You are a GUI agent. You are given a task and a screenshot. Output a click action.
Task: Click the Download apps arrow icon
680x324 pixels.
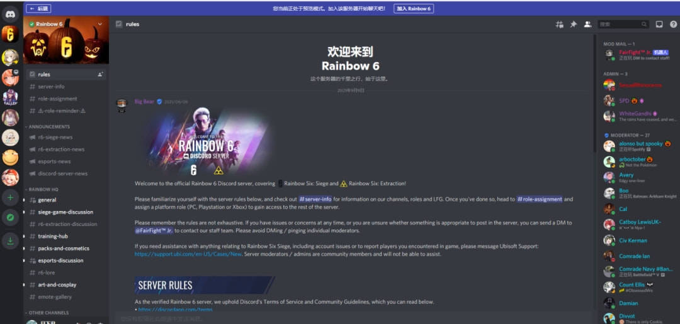coord(10,241)
